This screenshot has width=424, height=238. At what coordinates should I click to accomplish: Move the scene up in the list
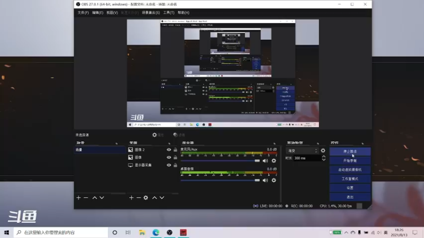(95, 198)
